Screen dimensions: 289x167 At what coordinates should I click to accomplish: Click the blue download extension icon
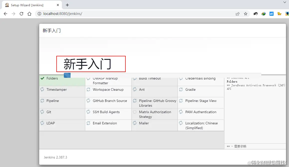287,14
